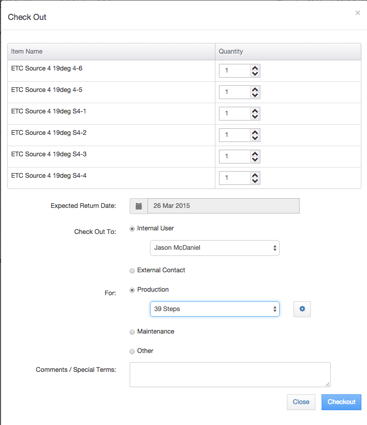Increase quantity for ETC Source 4 19deg 4-6
Screen dimensions: 367x425
click(255, 68)
